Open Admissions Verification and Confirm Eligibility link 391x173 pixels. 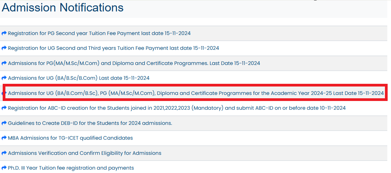(85, 153)
